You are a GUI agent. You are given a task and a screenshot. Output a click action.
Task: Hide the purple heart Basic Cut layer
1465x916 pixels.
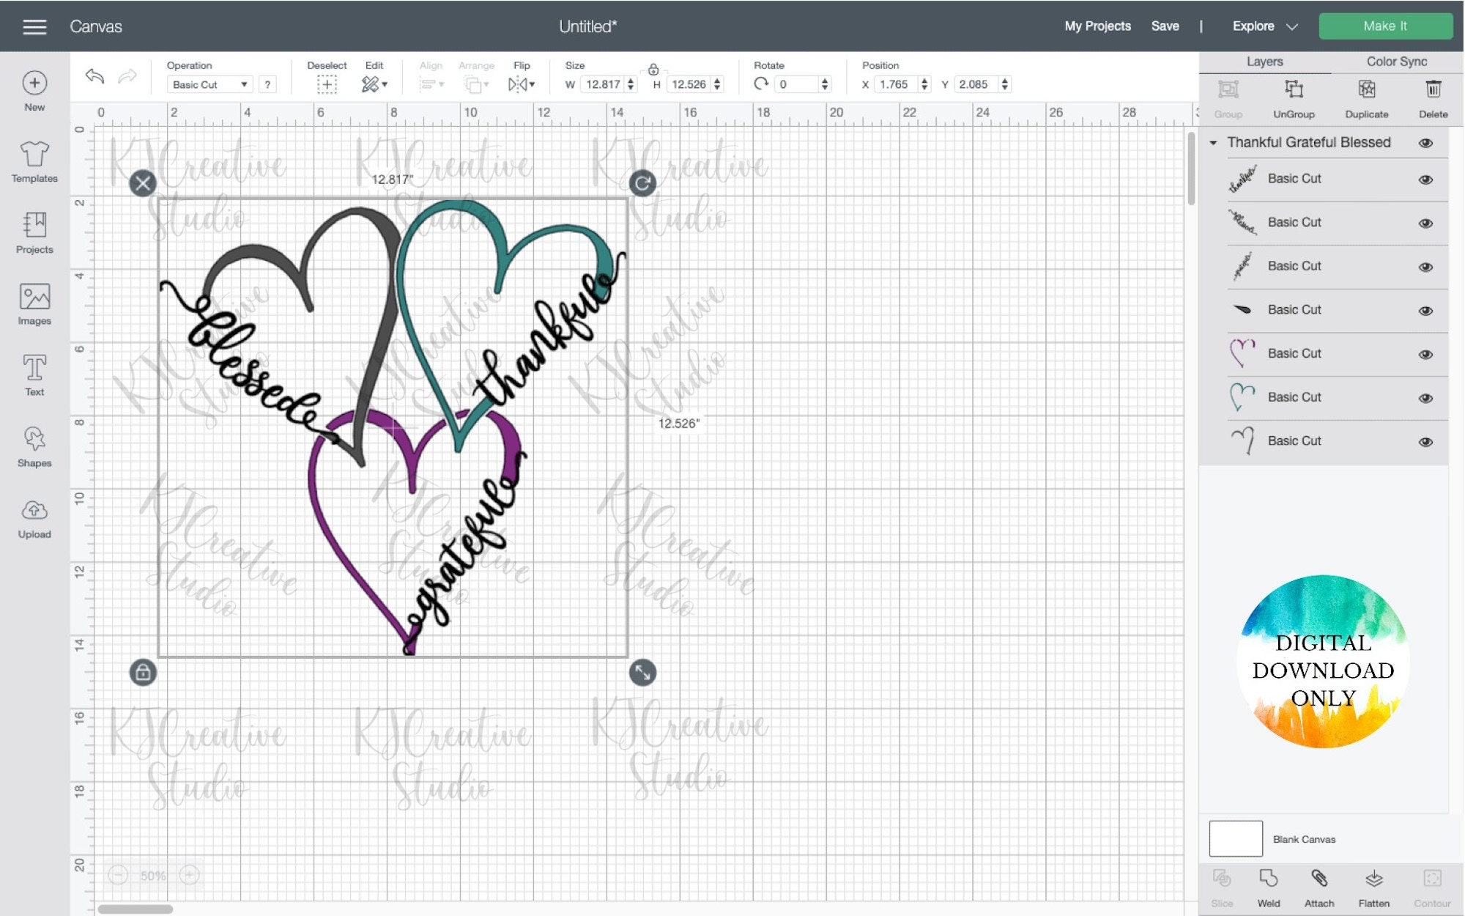(x=1425, y=353)
